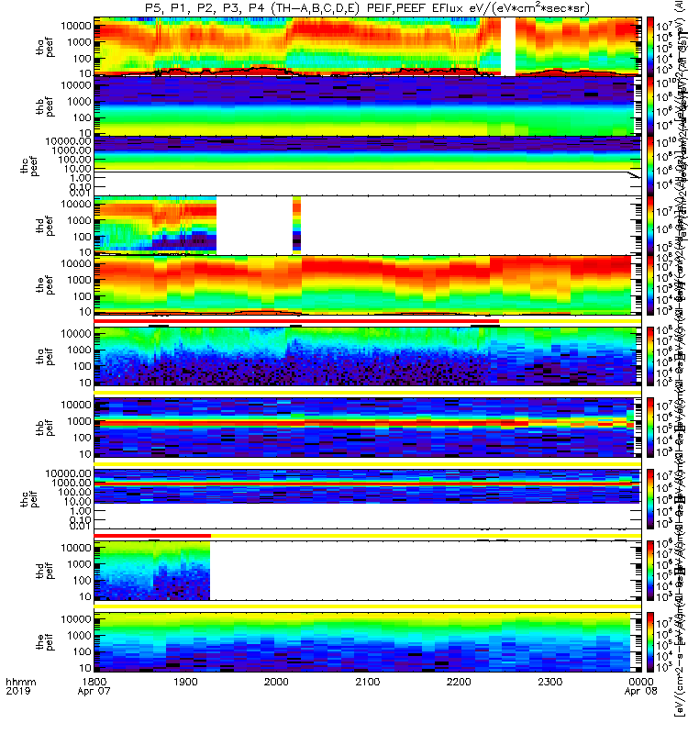The width and height of the screenshot is (688, 734).
Task: Select the 'thc peif' axis label
Action: click(x=29, y=499)
